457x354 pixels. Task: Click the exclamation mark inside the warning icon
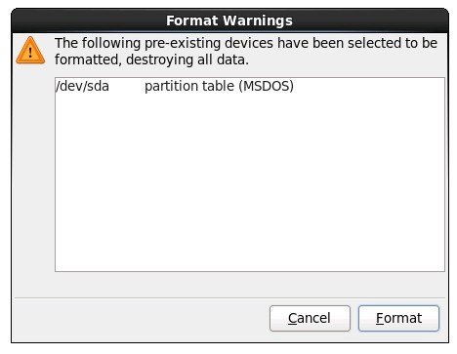pyautogui.click(x=30, y=53)
